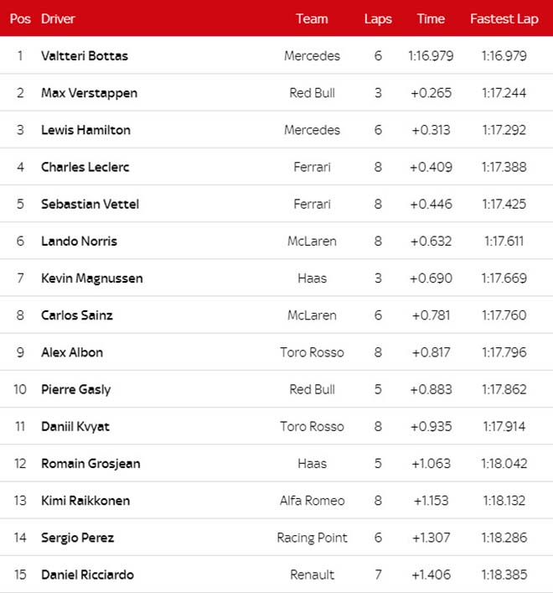Image resolution: width=553 pixels, height=593 pixels.
Task: Click on Charles Leclerc's name
Action: pyautogui.click(x=85, y=167)
